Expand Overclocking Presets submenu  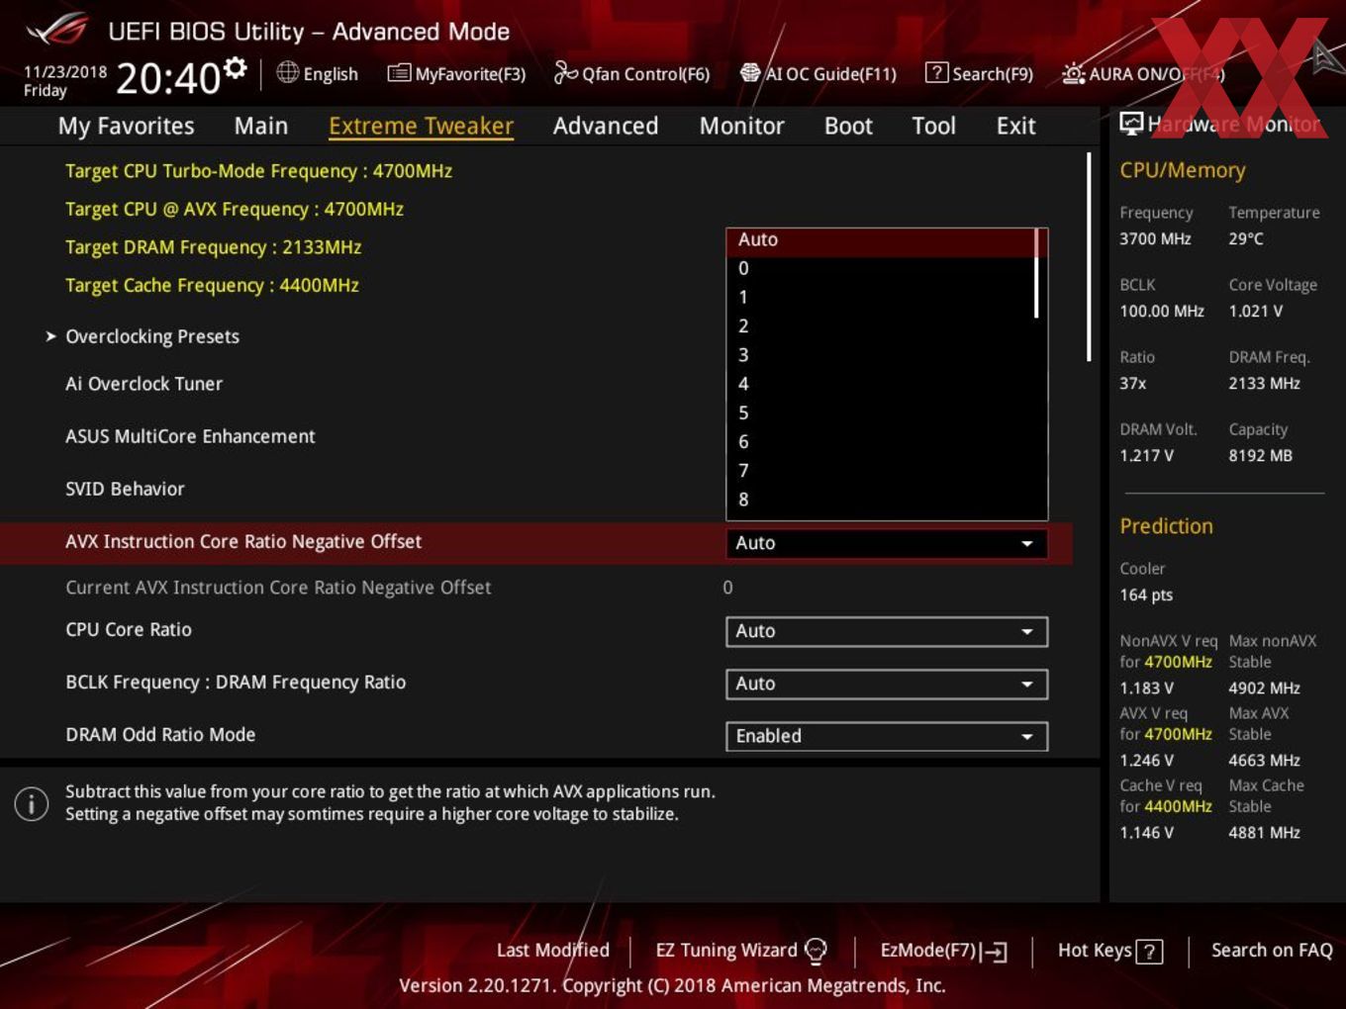(151, 336)
